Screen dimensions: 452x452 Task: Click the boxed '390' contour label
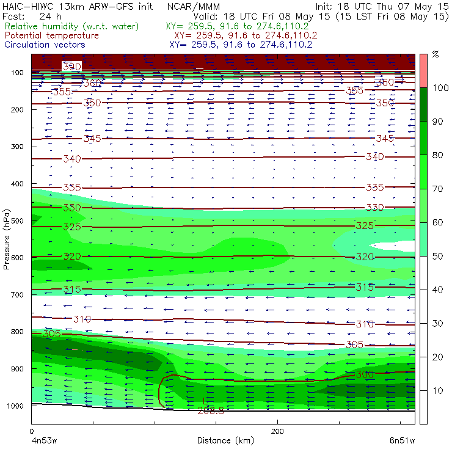[72, 67]
